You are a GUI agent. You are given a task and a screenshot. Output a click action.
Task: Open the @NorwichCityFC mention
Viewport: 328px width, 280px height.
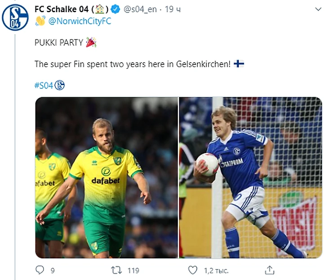[x=80, y=21]
